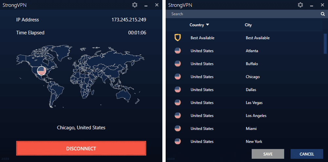Save the selected server location
328x162 pixels.
tap(268, 154)
